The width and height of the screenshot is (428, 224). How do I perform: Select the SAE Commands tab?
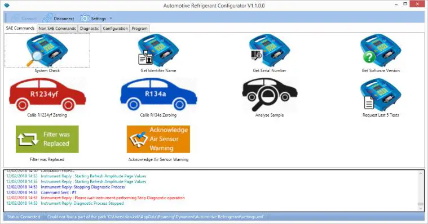[20, 28]
